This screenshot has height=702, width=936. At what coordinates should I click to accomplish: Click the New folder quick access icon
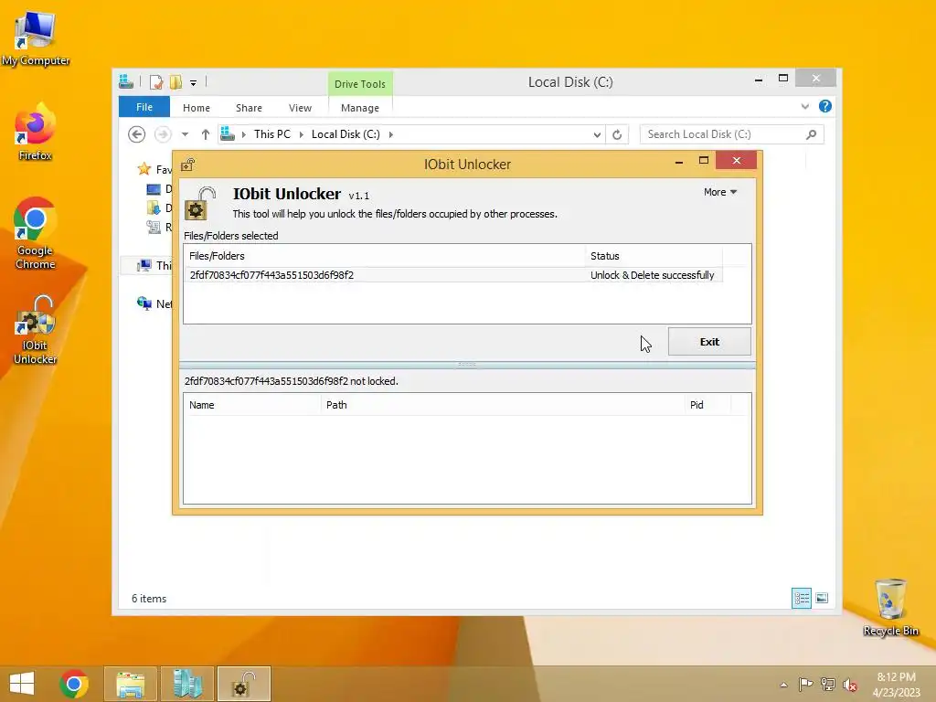pos(175,81)
